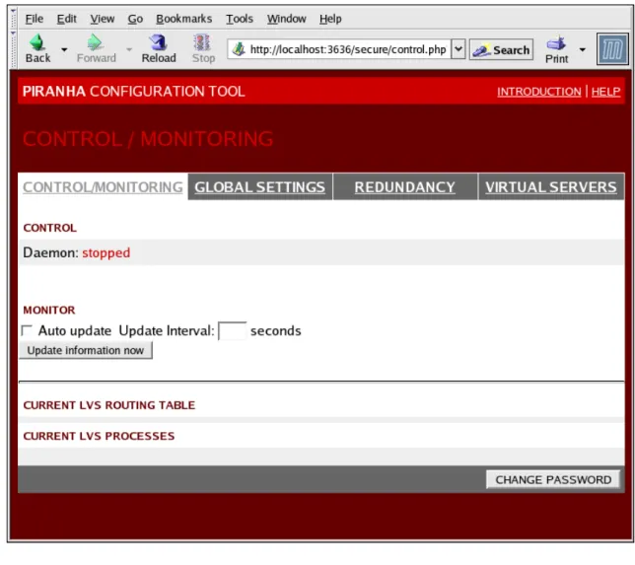The image size is (635, 565).
Task: Open the Help menu
Action: tap(330, 19)
